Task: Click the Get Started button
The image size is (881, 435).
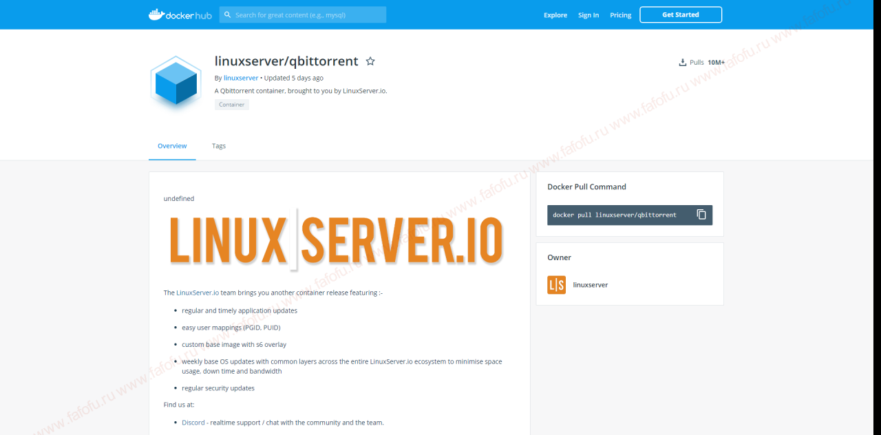Action: coord(681,14)
